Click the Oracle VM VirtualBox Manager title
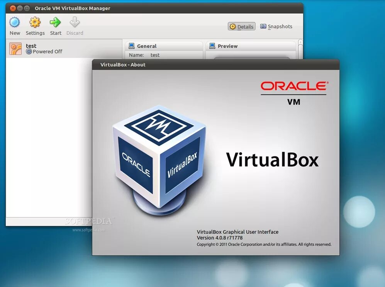 [x=73, y=8]
